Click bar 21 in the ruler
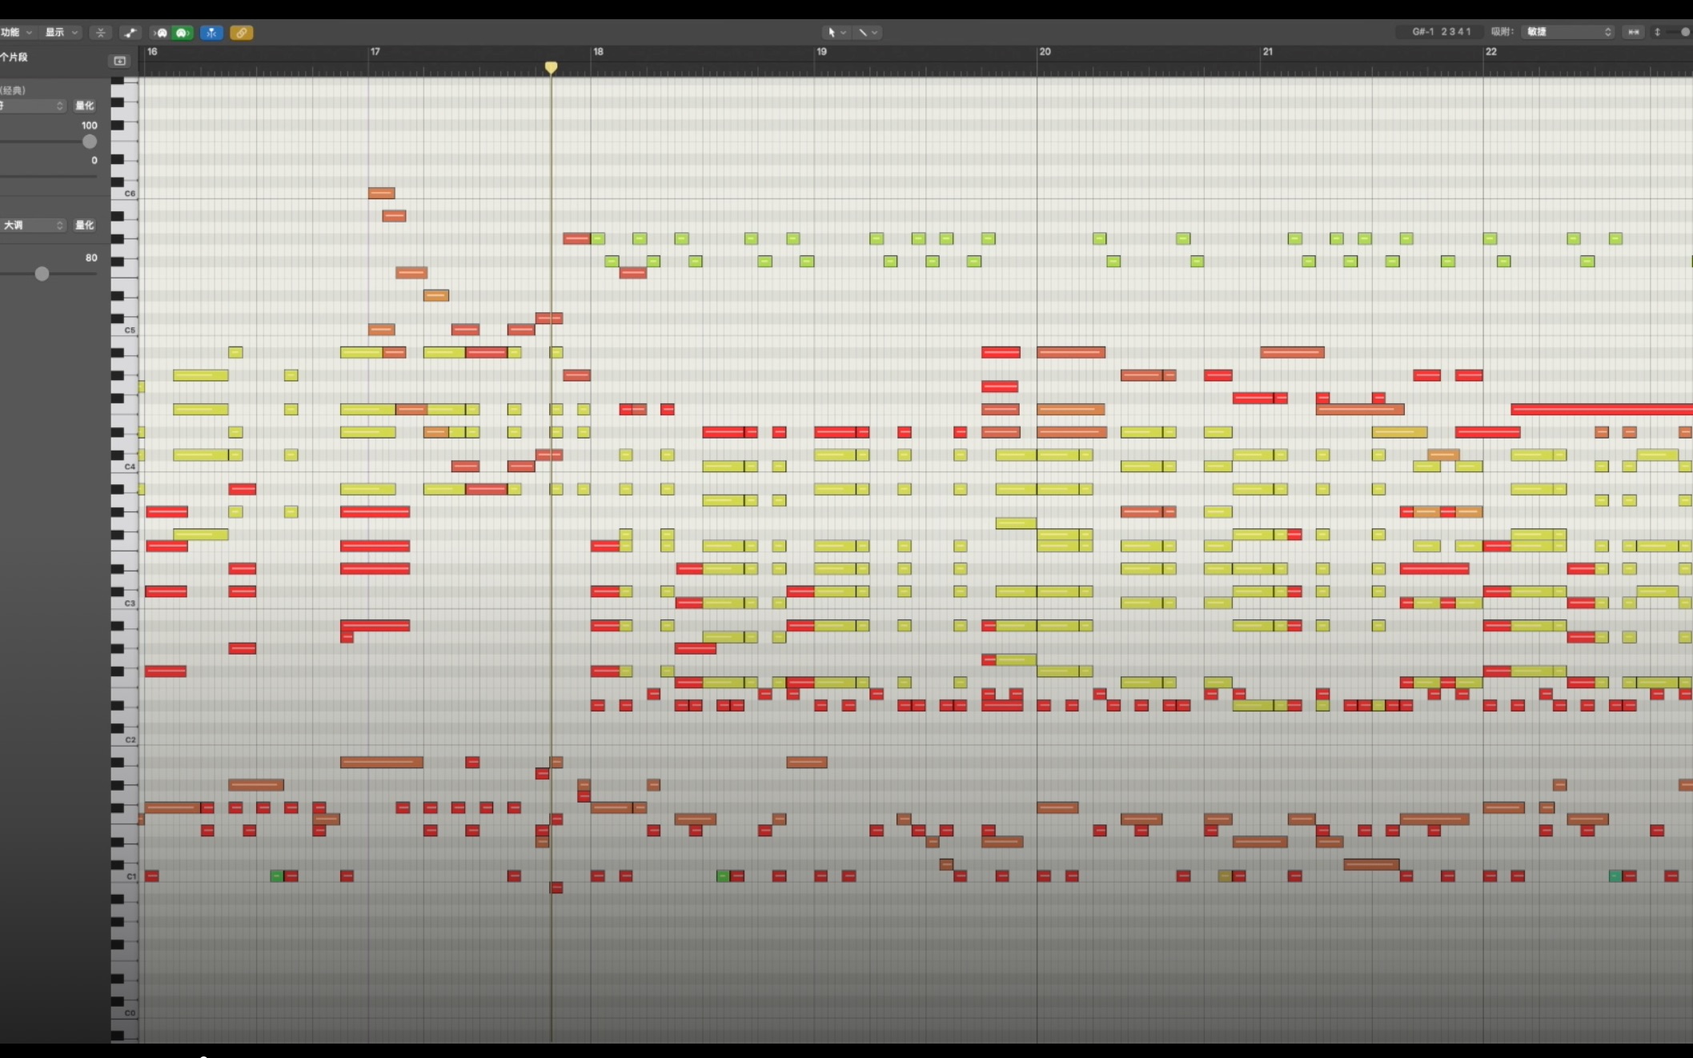The height and width of the screenshot is (1058, 1693). tap(1267, 51)
